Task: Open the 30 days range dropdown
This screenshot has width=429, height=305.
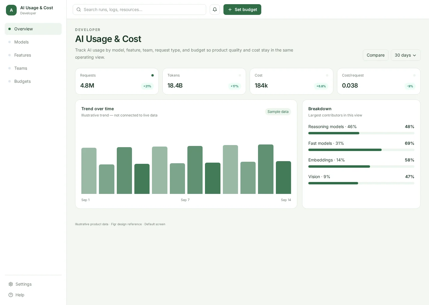Action: click(x=405, y=55)
